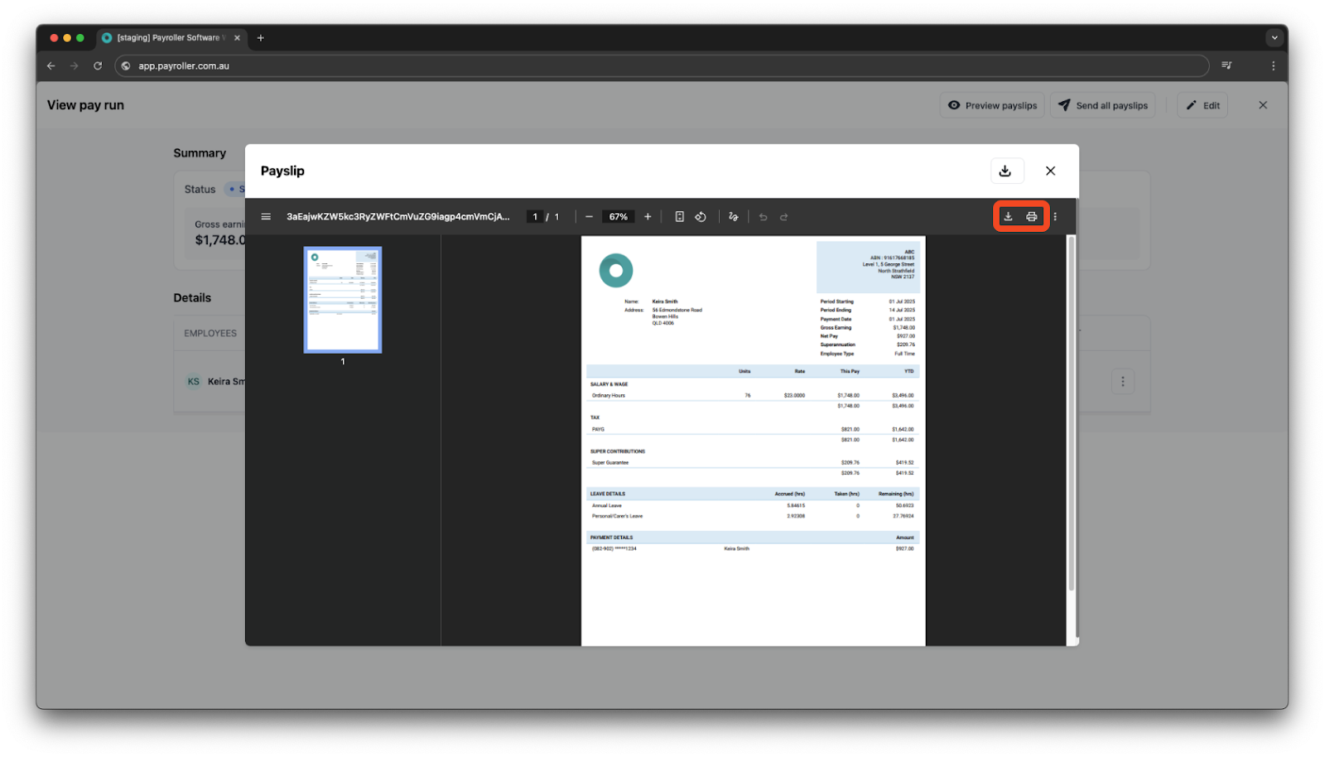Close the Payslip dialog
The height and width of the screenshot is (757, 1325).
pos(1050,171)
